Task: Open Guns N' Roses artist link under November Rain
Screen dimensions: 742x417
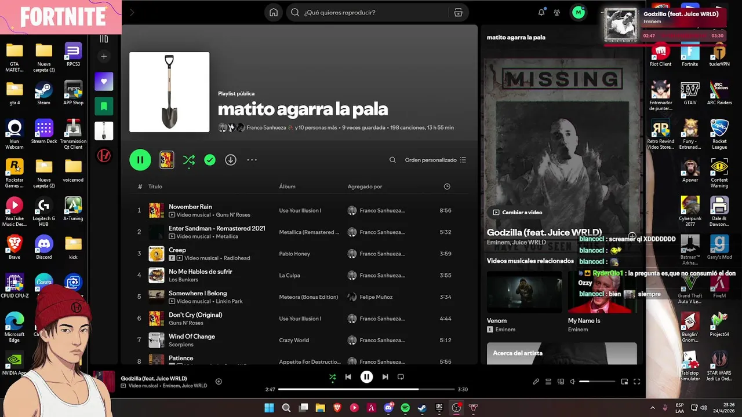Action: click(x=233, y=215)
